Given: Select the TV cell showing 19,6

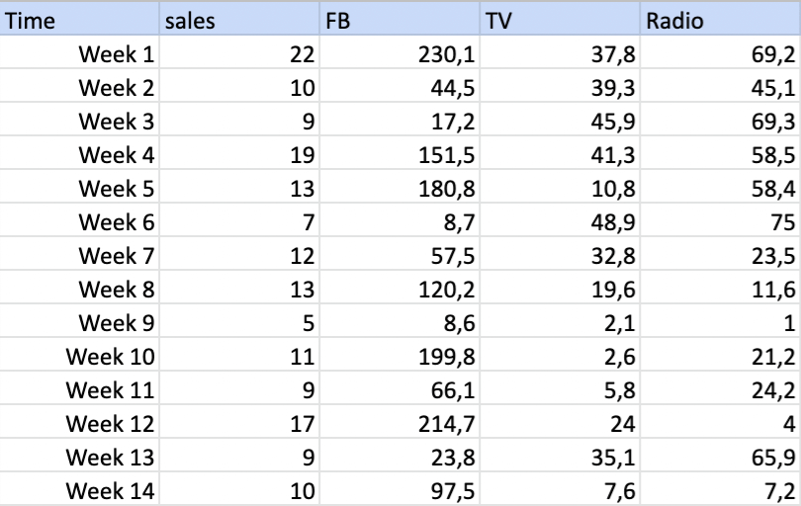Looking at the screenshot, I should pyautogui.click(x=560, y=288).
